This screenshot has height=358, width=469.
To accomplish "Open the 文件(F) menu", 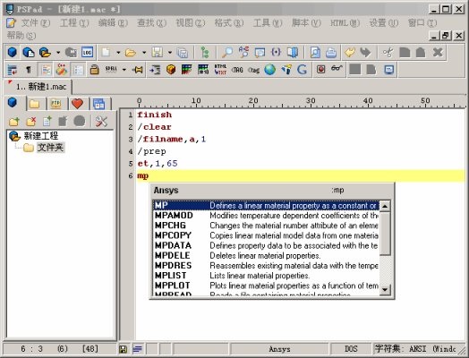I will [36, 22].
